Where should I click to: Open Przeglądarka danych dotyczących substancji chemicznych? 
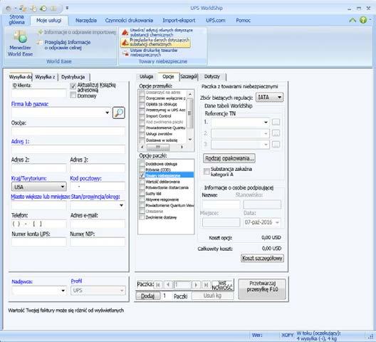(x=155, y=42)
